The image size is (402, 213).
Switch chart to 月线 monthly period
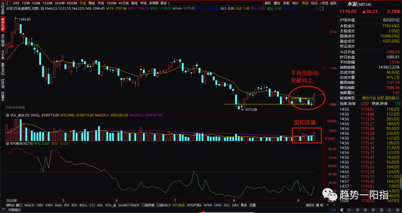point(101,3)
